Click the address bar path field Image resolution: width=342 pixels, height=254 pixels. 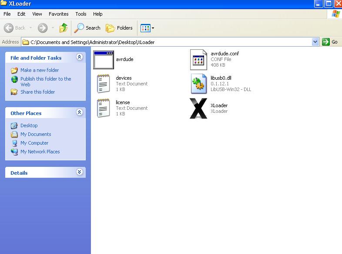[167, 42]
